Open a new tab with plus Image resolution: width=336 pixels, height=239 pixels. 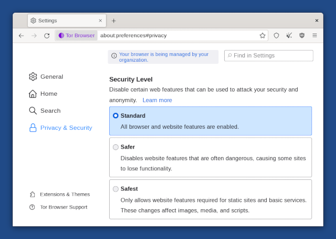[114, 21]
